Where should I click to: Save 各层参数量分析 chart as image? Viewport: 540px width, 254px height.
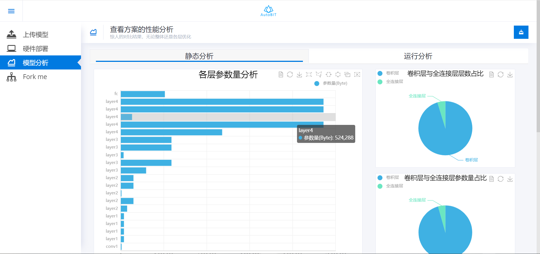(x=300, y=75)
